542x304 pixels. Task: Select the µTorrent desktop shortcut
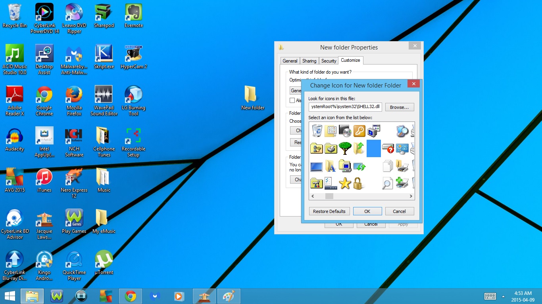click(104, 263)
